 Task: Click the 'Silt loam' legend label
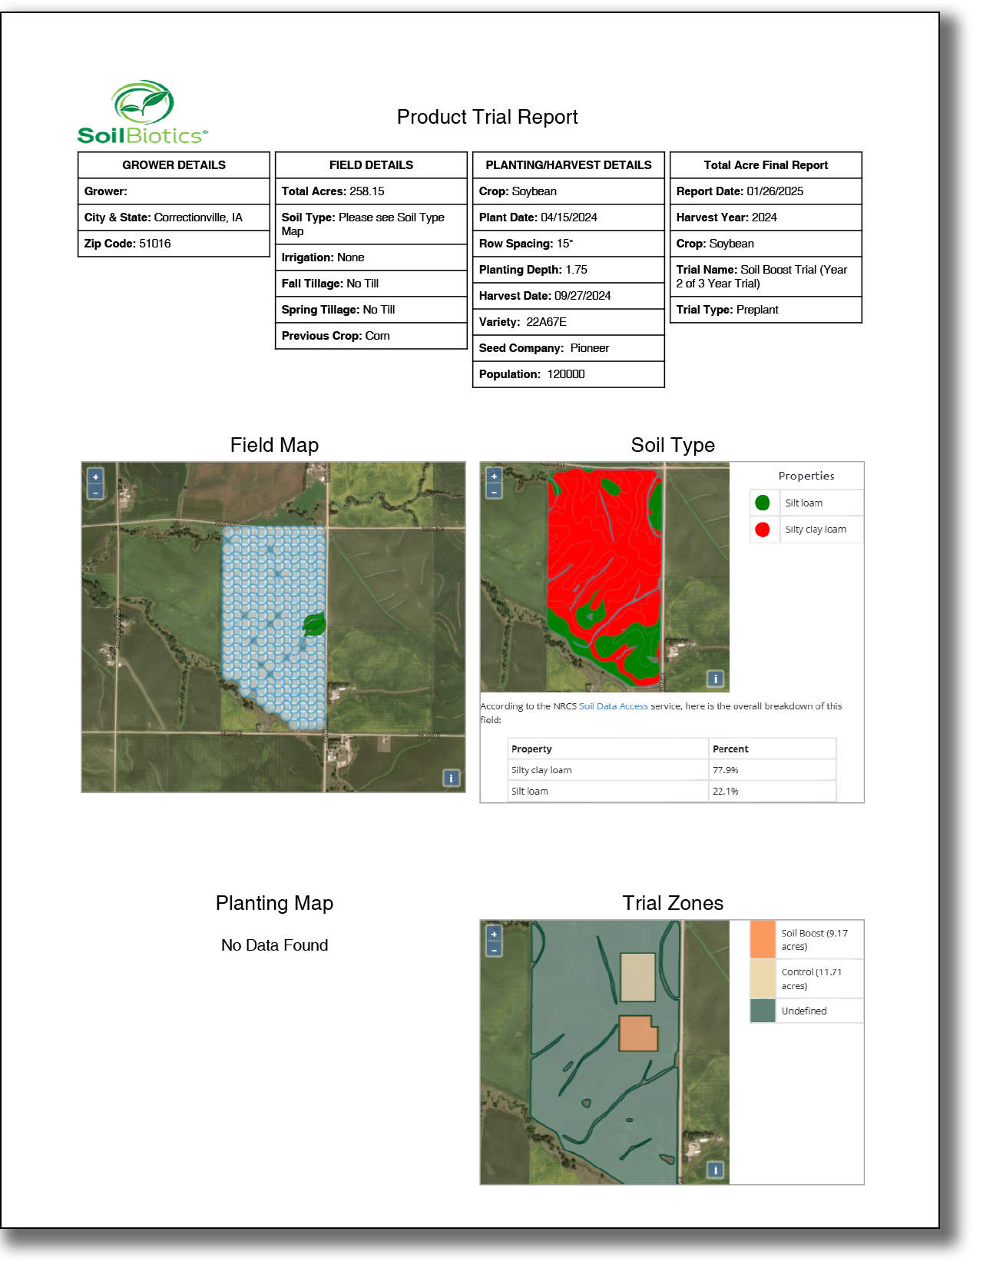(x=803, y=503)
